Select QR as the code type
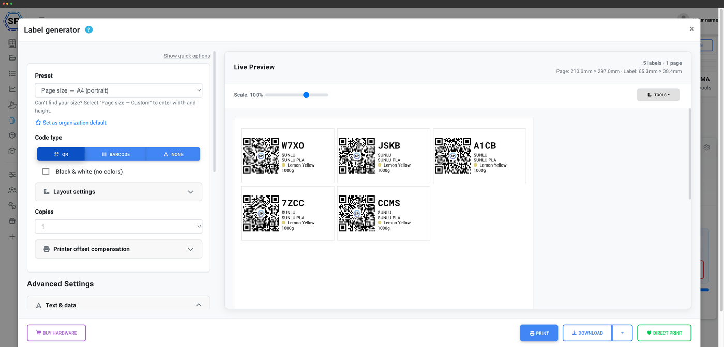The height and width of the screenshot is (347, 724). click(61, 154)
